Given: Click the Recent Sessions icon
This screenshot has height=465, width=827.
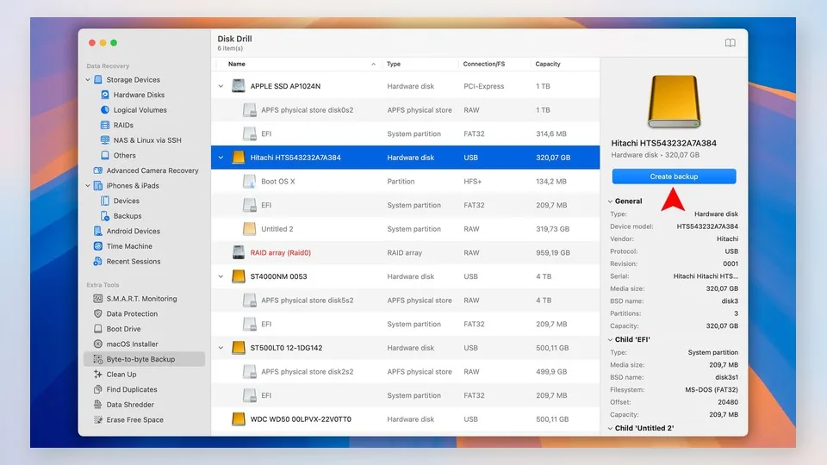Looking at the screenshot, I should pyautogui.click(x=97, y=261).
